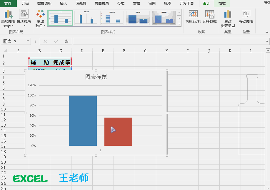The image size is (270, 190).
Task: Switch to the 审阅 Review tab
Action: click(152, 4)
